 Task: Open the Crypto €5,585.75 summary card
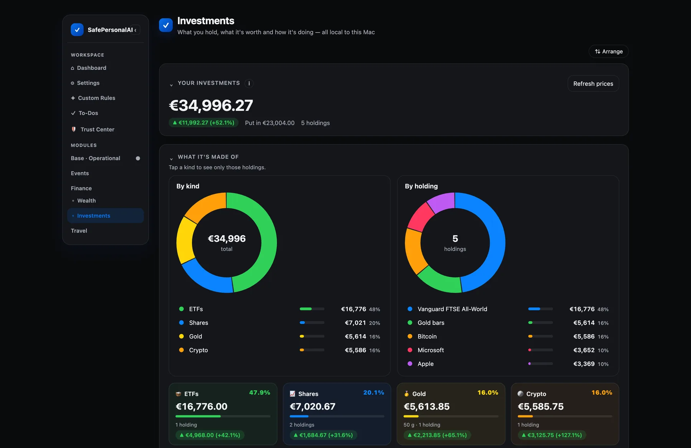[x=565, y=414]
